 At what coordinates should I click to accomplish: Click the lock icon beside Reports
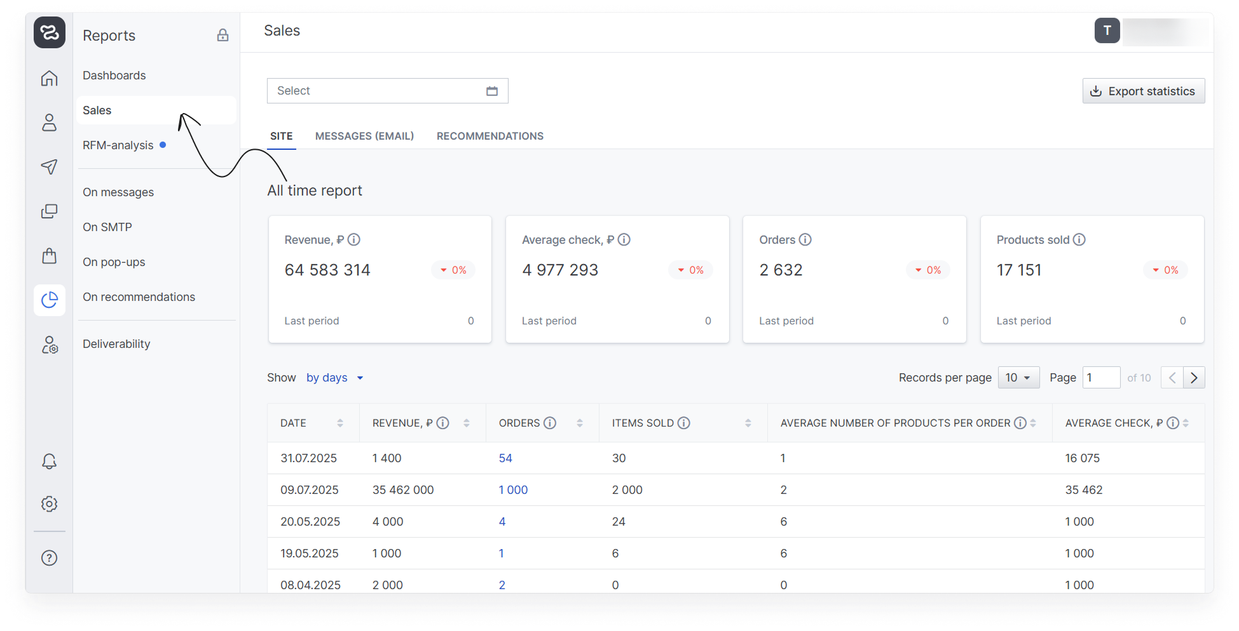coord(222,36)
